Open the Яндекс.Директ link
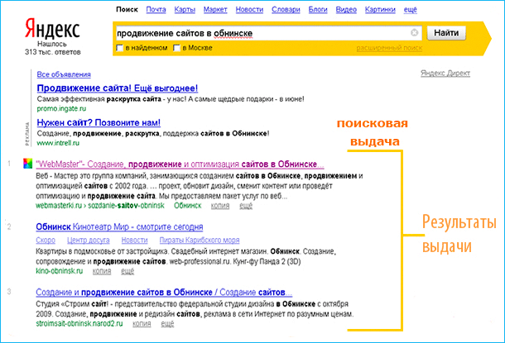 pyautogui.click(x=445, y=74)
